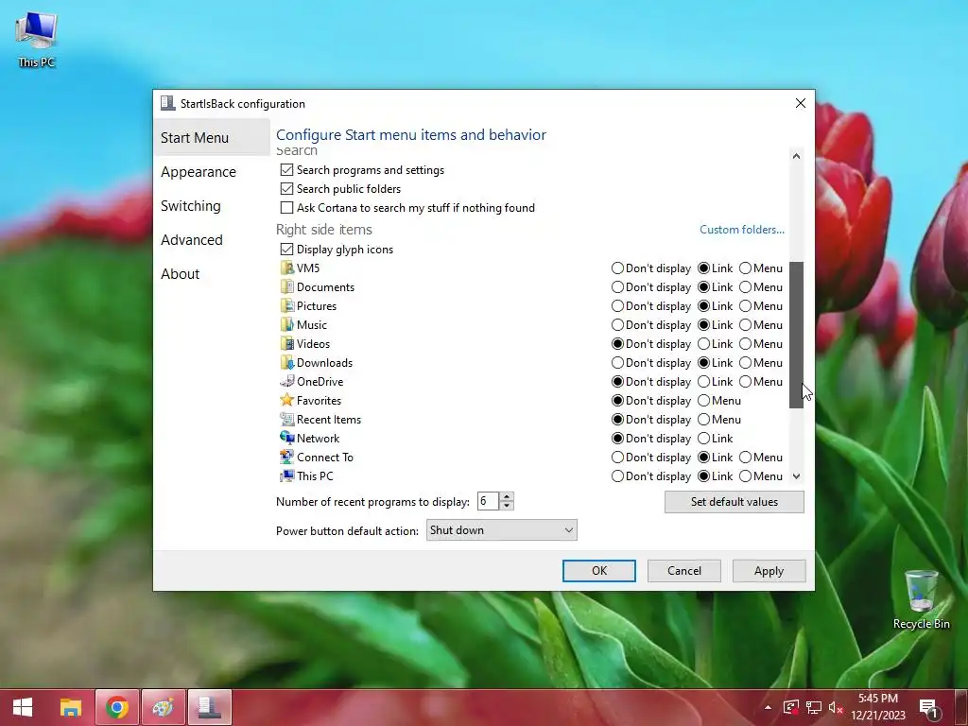Show hidden tray icons arrow
Screen dimensions: 968x726
click(768, 707)
